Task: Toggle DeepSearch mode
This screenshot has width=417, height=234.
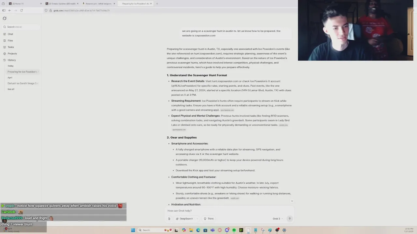Action: [184, 219]
